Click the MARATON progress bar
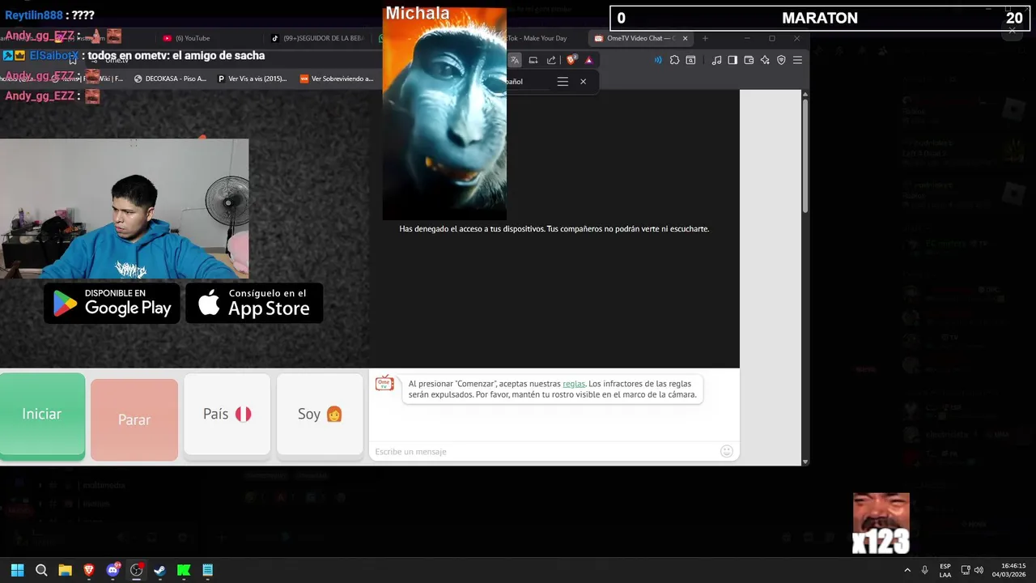This screenshot has width=1036, height=583. click(819, 18)
